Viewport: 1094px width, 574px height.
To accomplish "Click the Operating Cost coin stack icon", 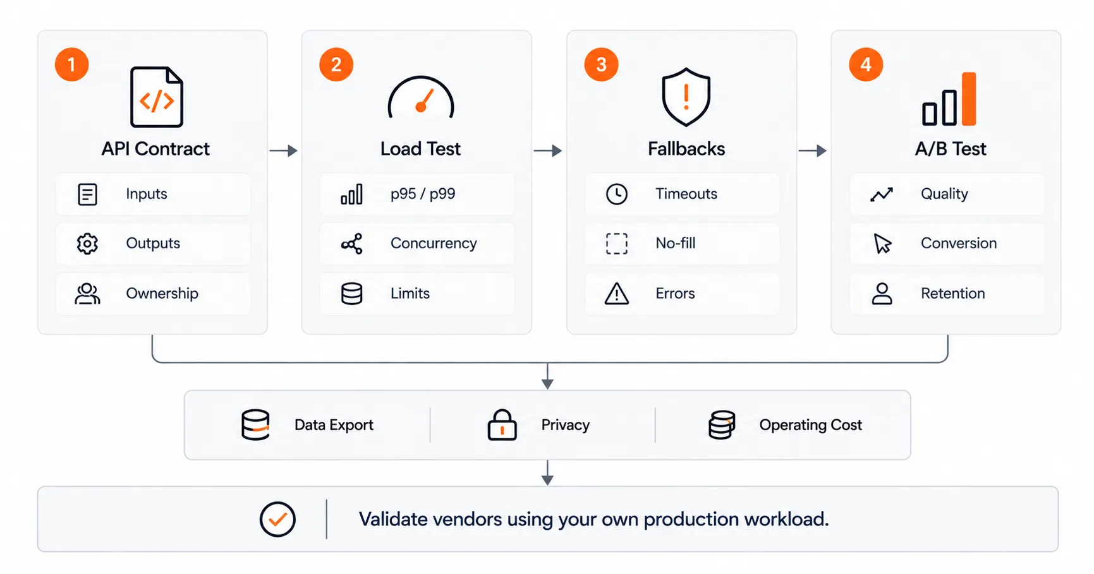I will pos(722,425).
